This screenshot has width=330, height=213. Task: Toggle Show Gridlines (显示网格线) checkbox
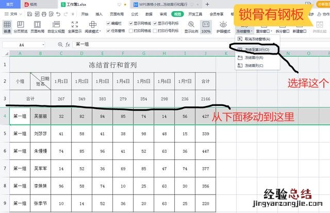pyautogui.click(x=131, y=23)
